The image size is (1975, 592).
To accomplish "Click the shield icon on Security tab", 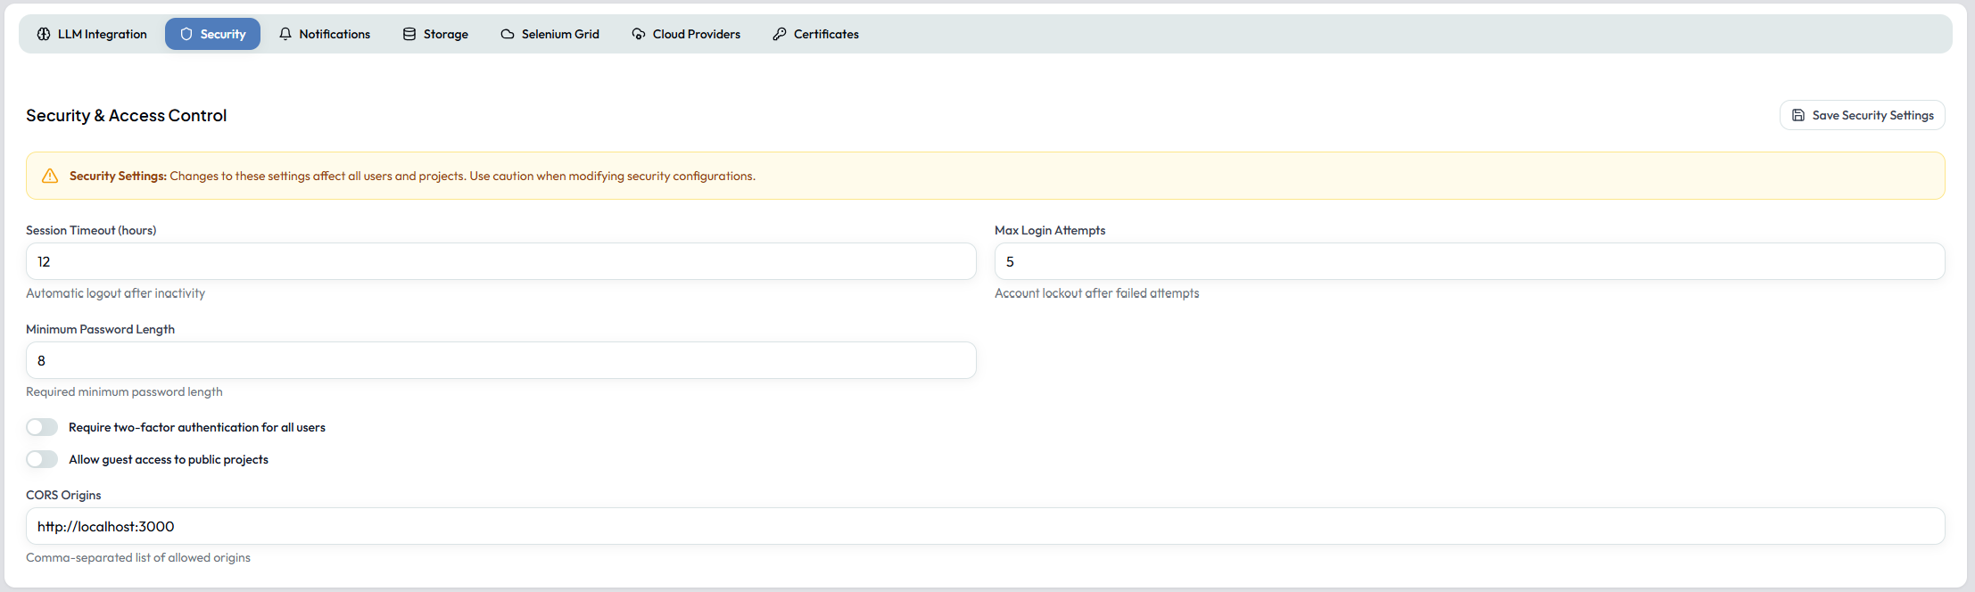I will [186, 34].
